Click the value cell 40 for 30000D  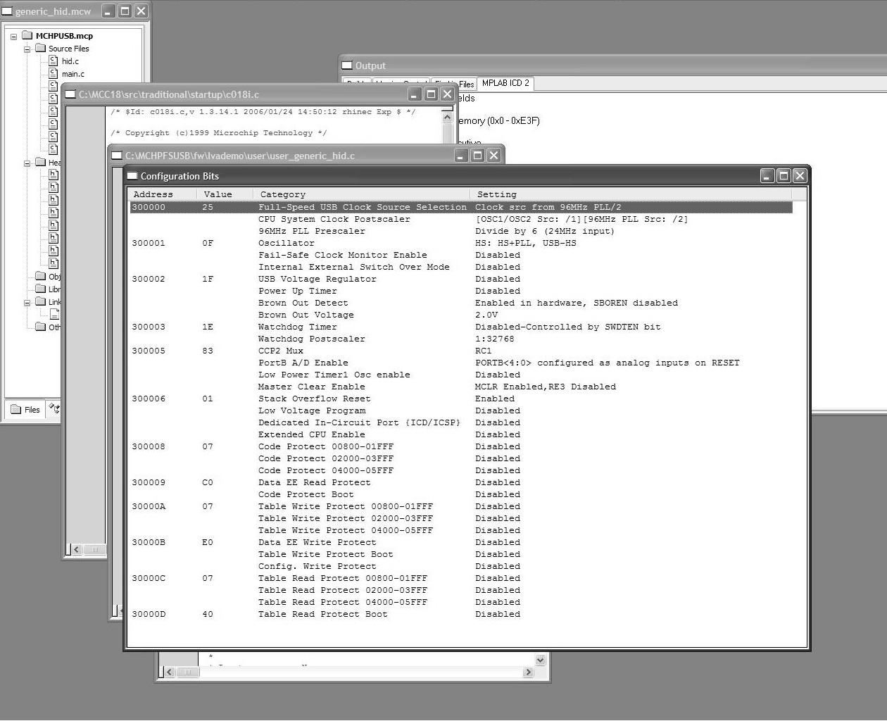point(208,614)
